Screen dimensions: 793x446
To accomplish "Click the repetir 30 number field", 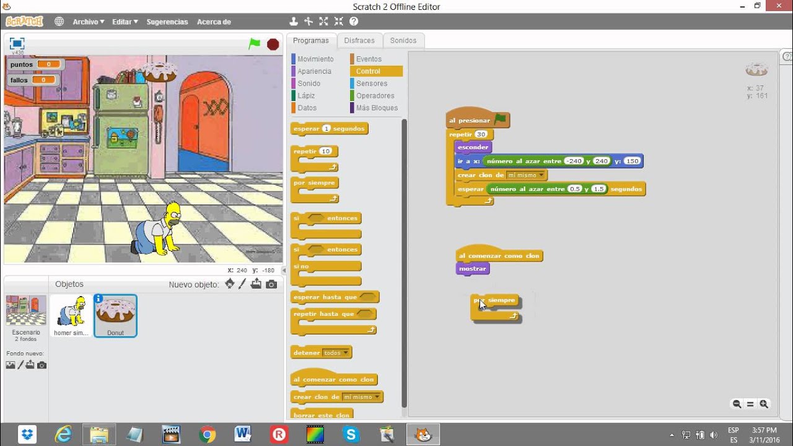I will 481,134.
